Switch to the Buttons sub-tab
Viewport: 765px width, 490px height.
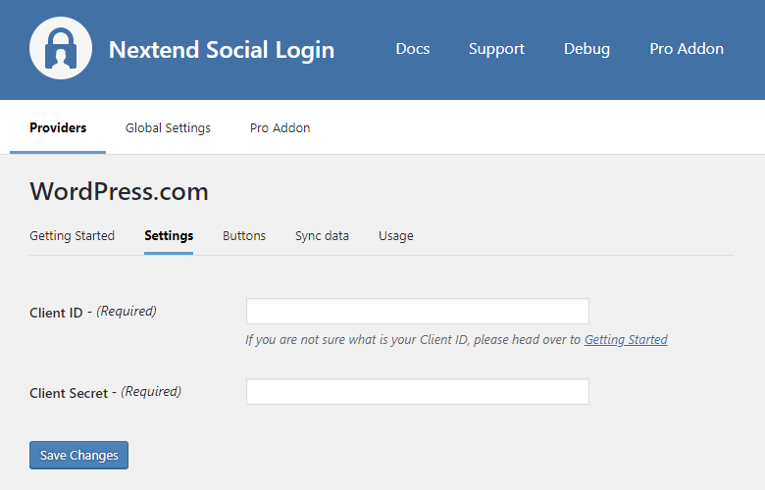[244, 236]
